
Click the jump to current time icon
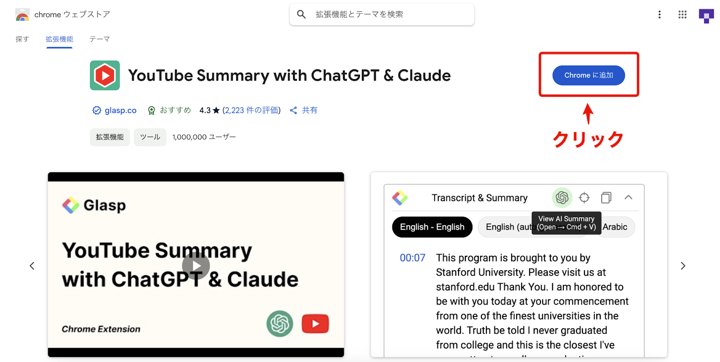(x=584, y=197)
